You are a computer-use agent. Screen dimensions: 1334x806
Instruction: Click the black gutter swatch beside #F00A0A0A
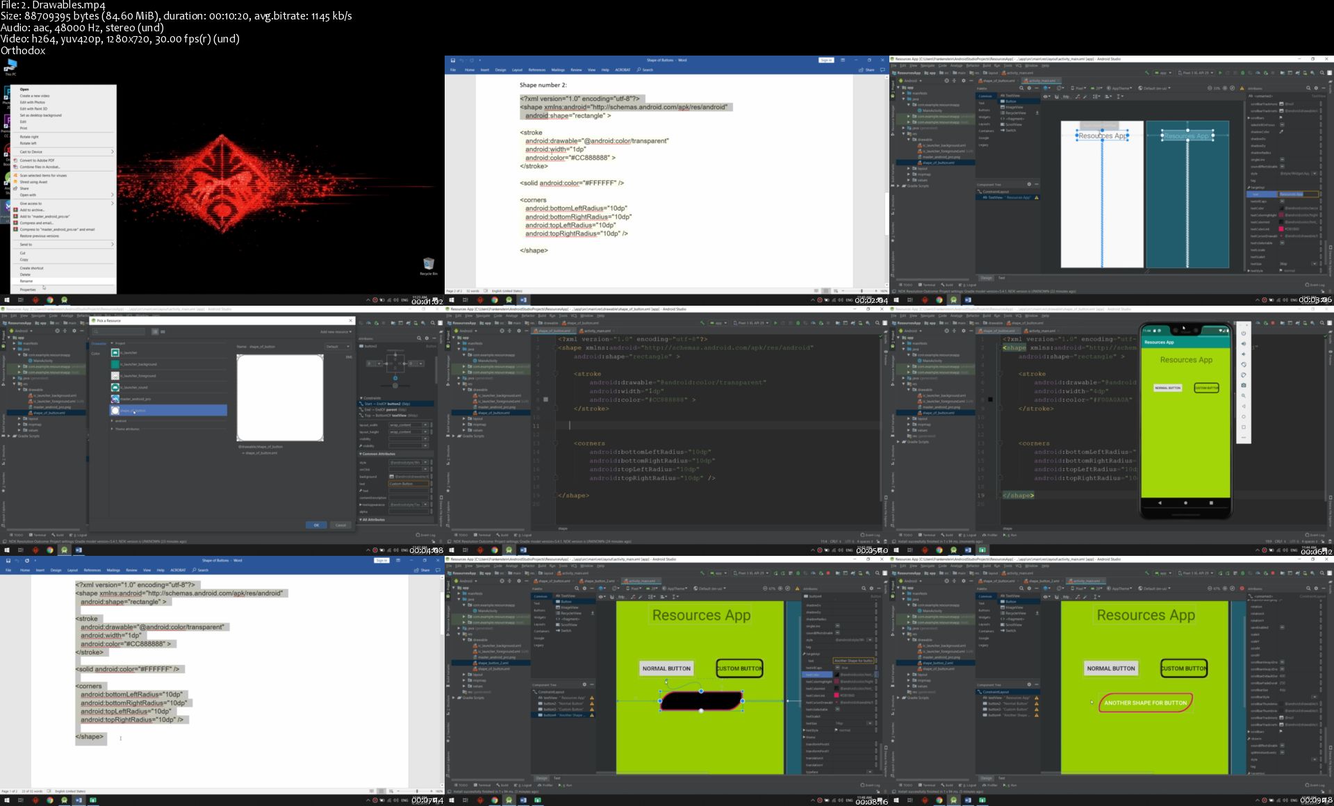[x=990, y=400]
